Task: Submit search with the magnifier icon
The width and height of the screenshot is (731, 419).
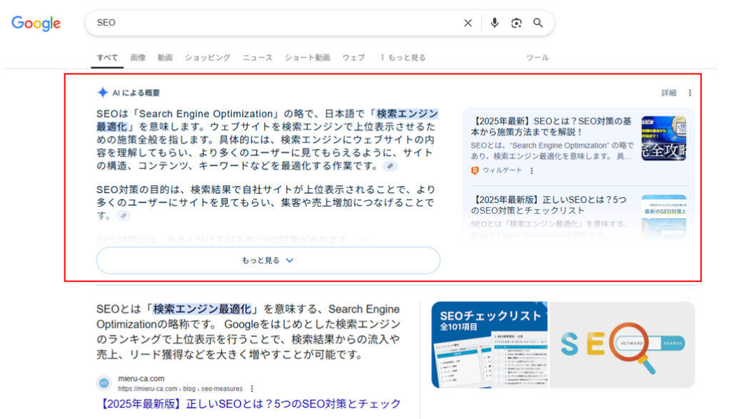Action: coord(538,23)
